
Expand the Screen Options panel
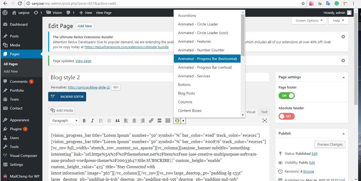tap(309, 21)
